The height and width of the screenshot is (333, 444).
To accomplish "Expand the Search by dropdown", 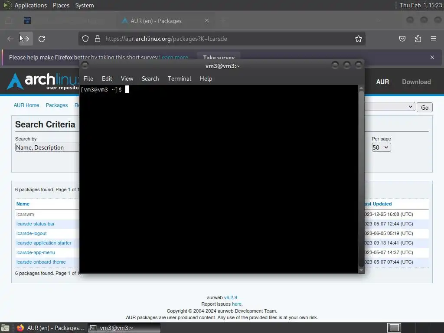I will pyautogui.click(x=47, y=147).
